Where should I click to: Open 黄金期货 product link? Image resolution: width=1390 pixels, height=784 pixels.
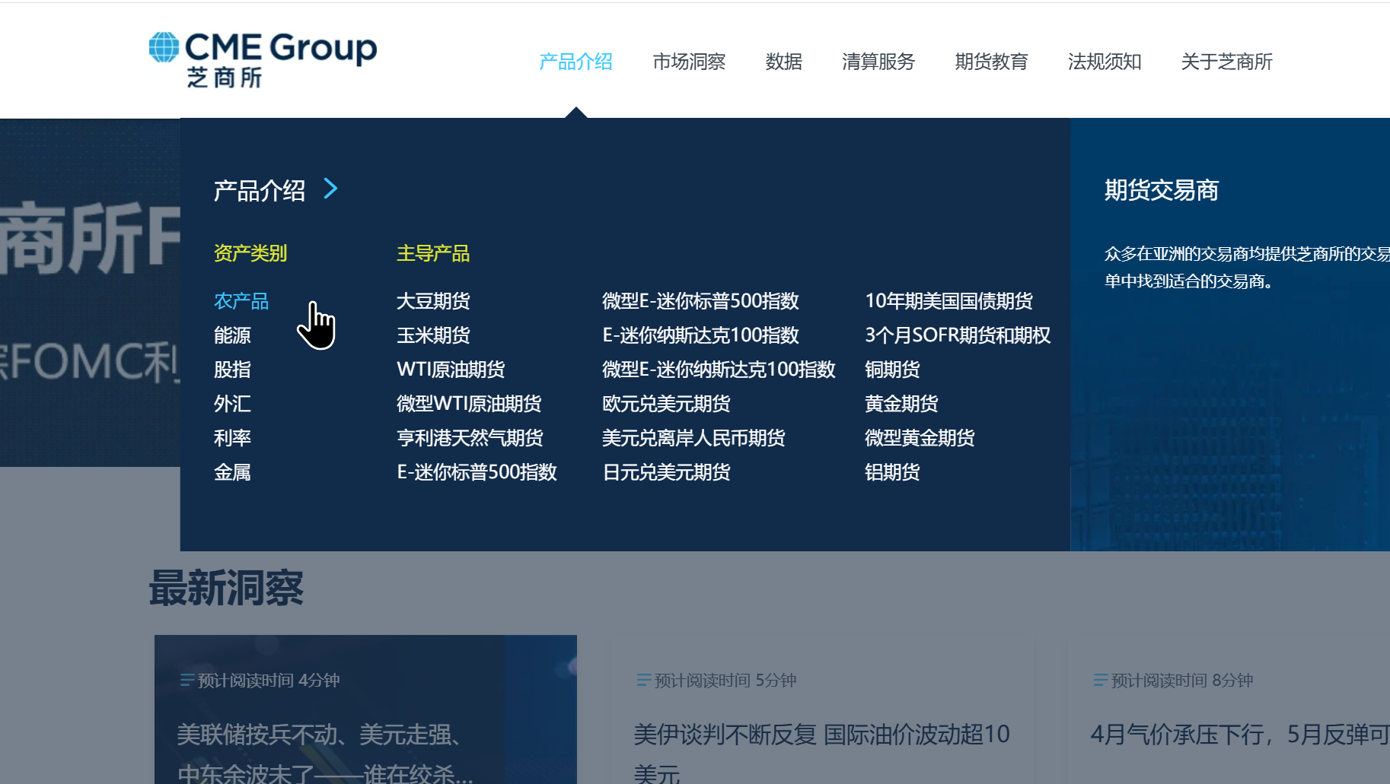(901, 404)
